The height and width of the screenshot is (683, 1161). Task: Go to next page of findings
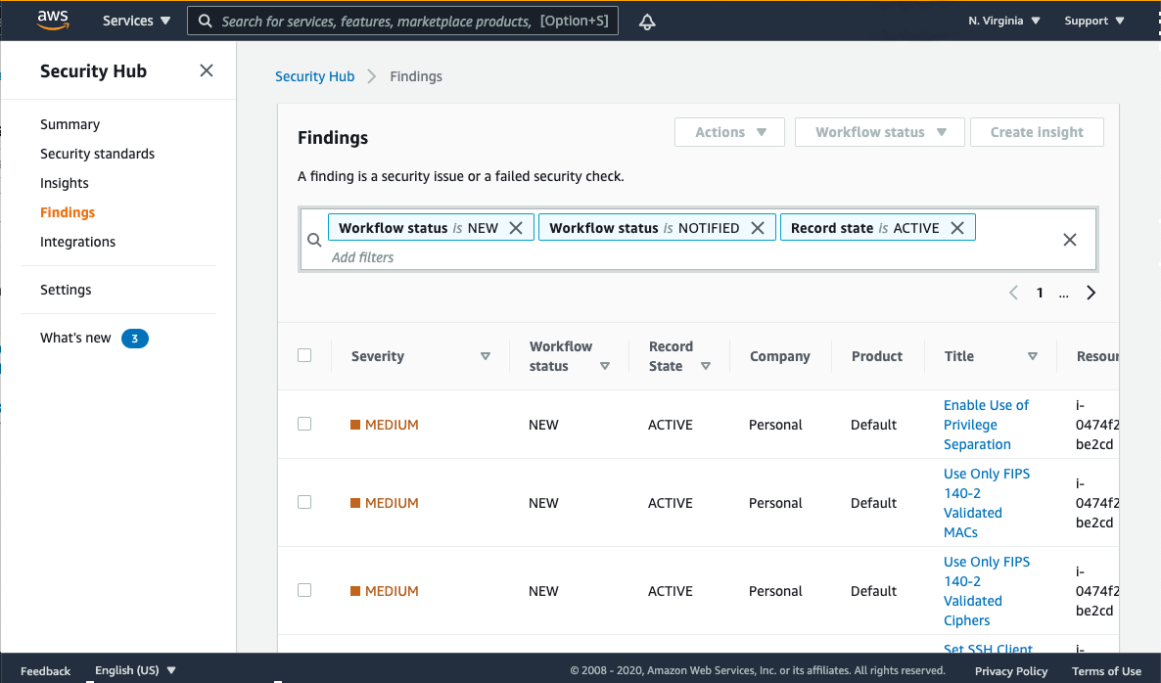1091,292
